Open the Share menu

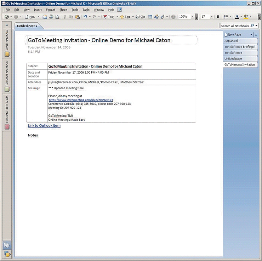pyautogui.click(x=63, y=10)
